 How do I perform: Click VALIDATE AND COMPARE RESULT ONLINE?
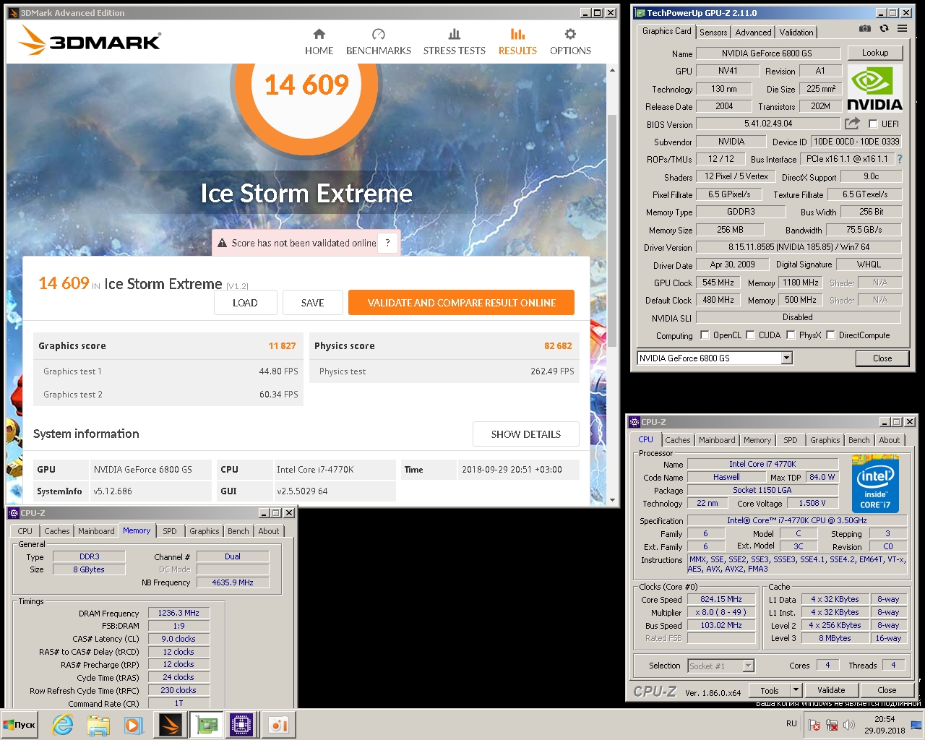(x=461, y=303)
